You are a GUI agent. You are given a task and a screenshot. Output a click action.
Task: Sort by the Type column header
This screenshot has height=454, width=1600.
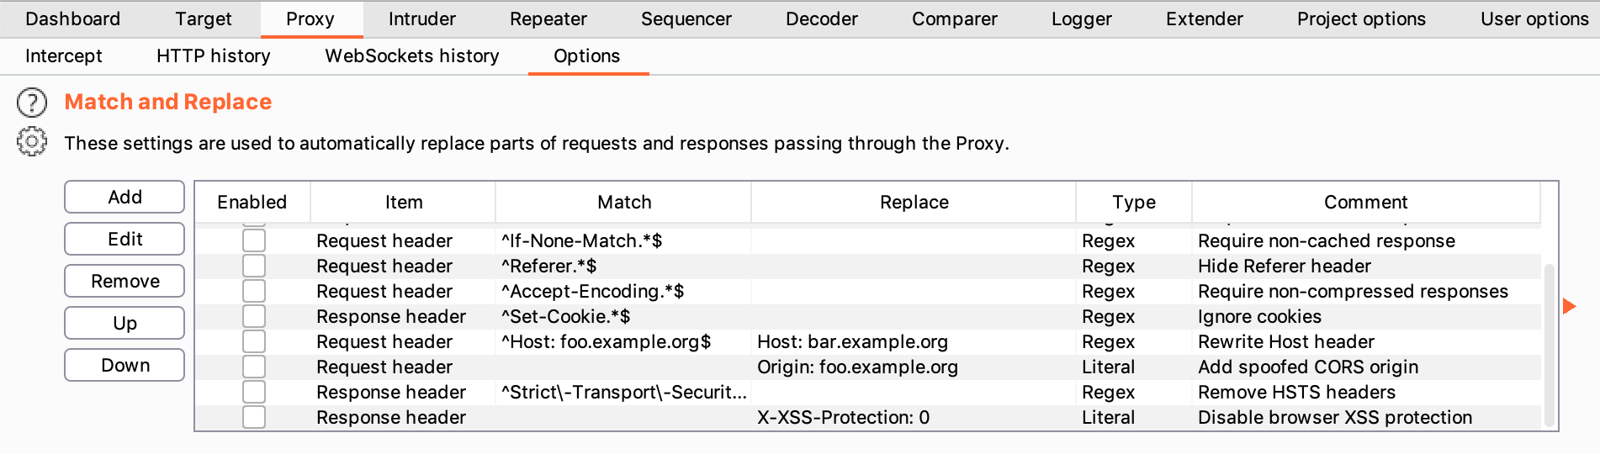pos(1133,203)
